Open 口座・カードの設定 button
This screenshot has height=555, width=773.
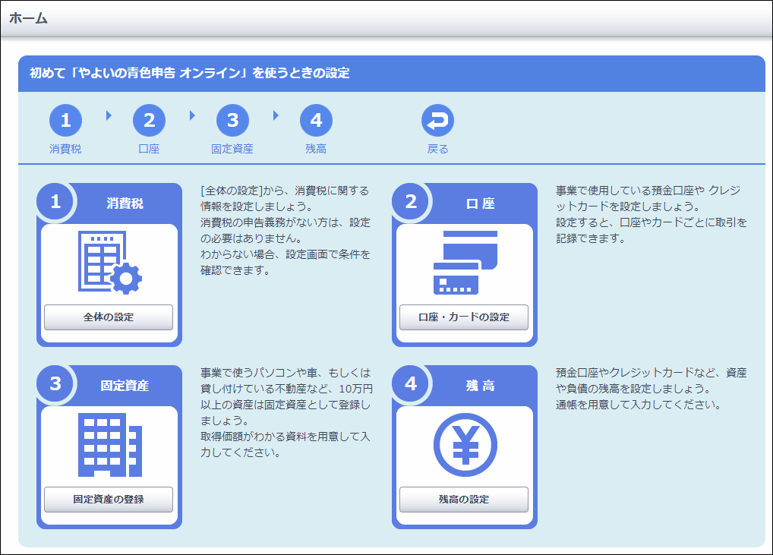pos(464,317)
